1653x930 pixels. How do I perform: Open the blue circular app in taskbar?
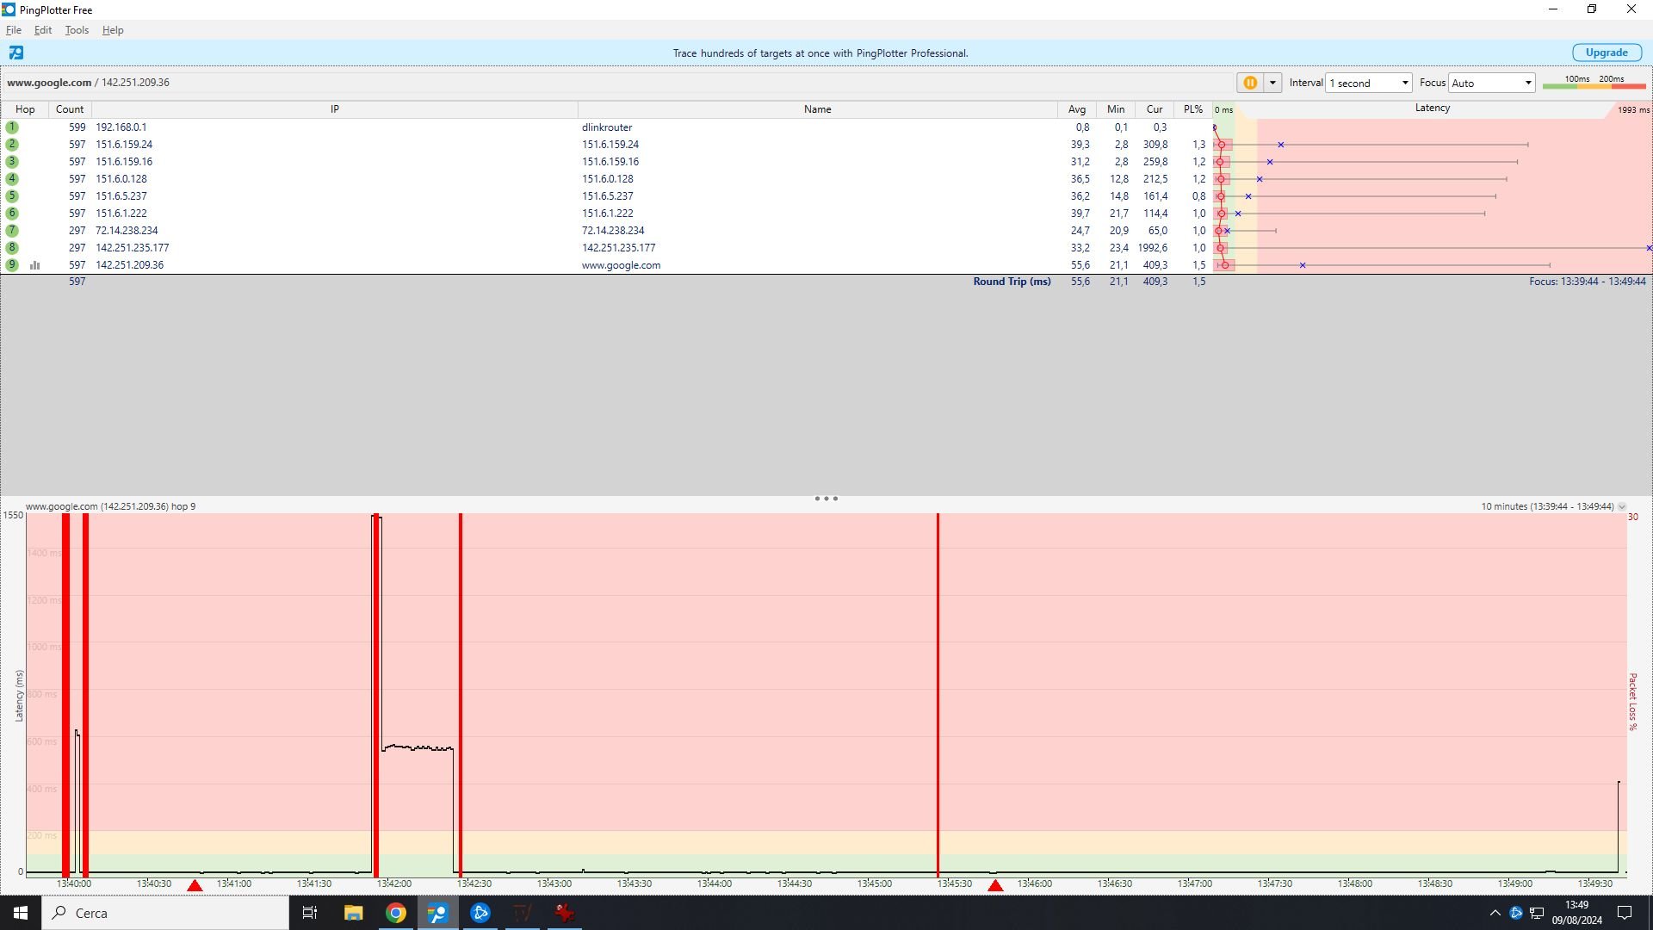[x=480, y=913]
